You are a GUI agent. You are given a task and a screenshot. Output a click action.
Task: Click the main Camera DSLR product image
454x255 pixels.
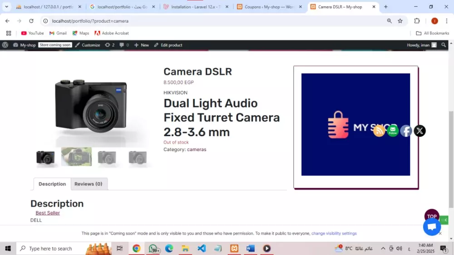91,107
